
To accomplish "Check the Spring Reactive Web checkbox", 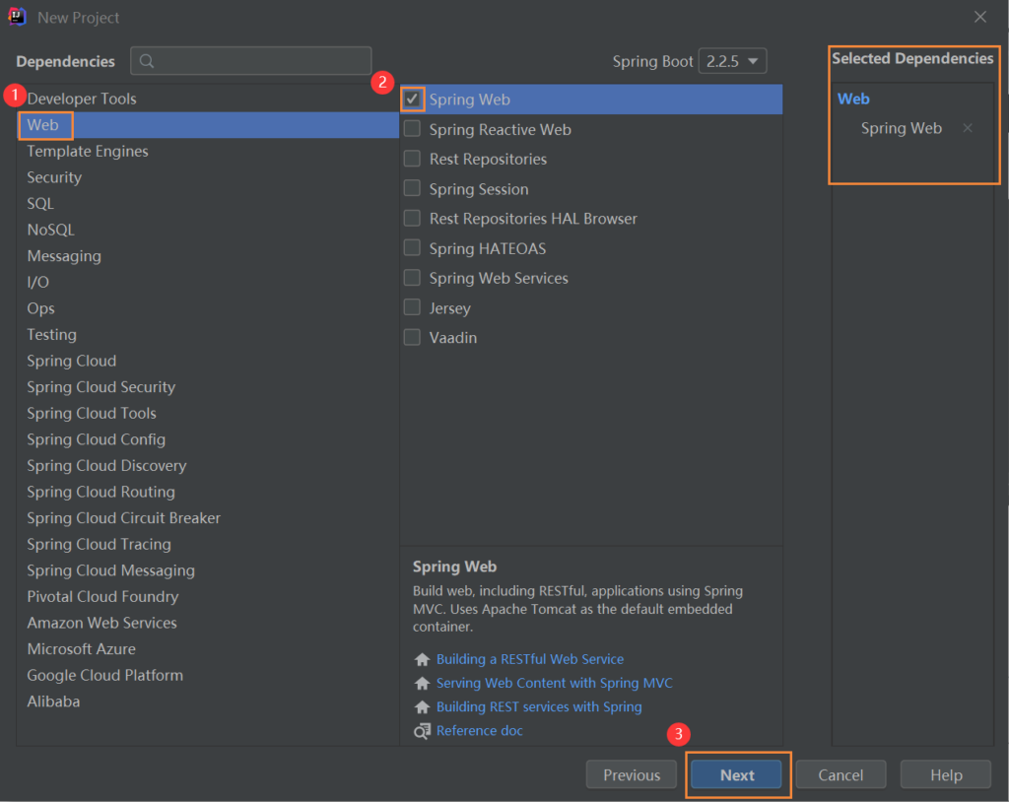I will [412, 129].
